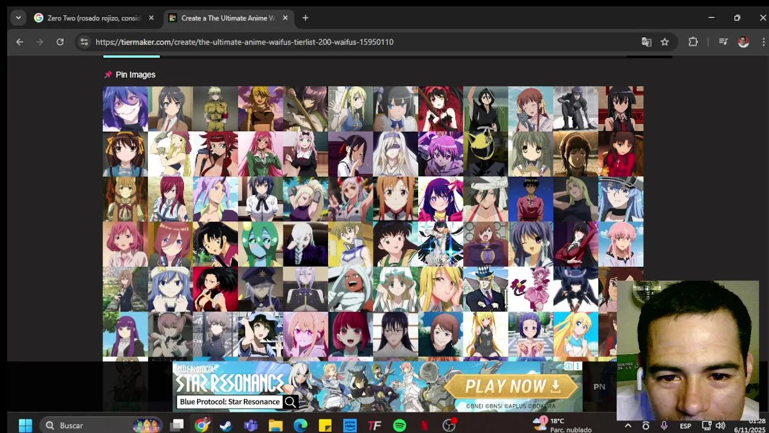769x433 pixels.
Task: Select the short red-haired open-mouth girl thumbnail
Action: [x=350, y=334]
